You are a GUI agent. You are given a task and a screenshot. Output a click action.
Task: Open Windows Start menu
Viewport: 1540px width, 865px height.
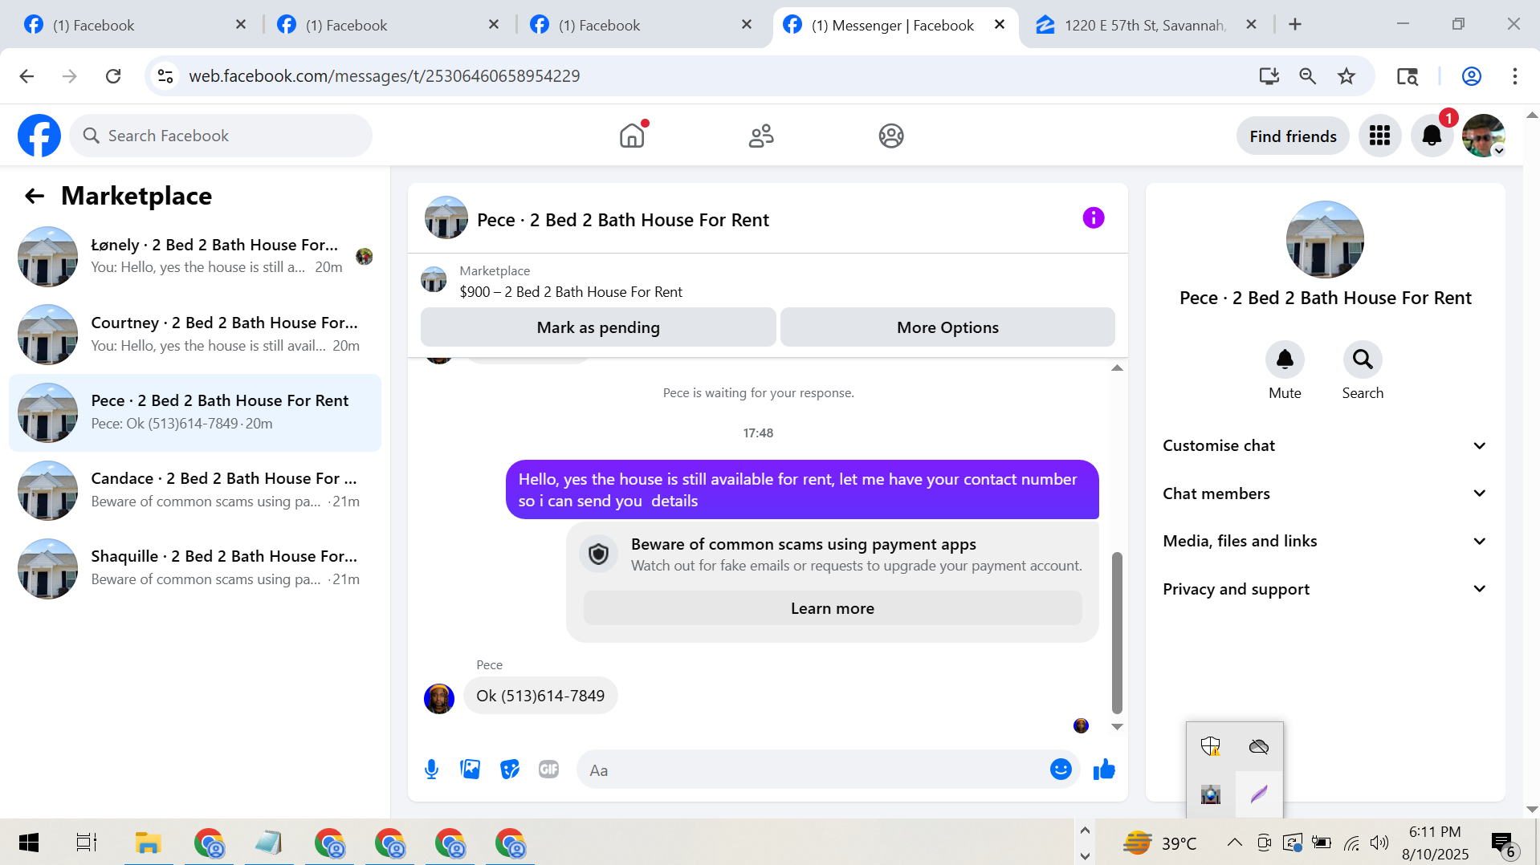pyautogui.click(x=29, y=843)
